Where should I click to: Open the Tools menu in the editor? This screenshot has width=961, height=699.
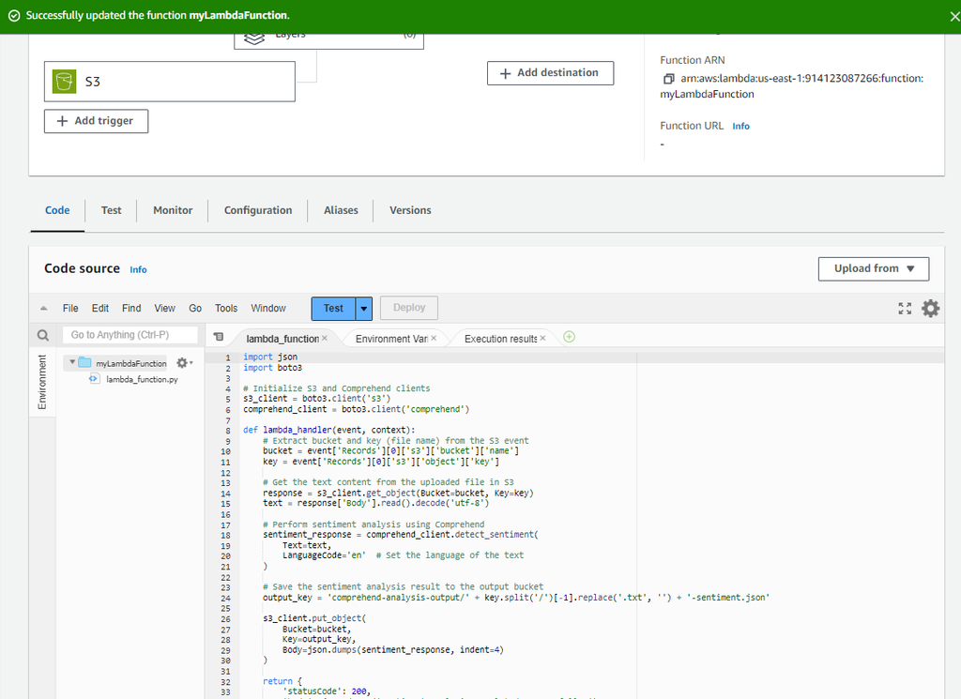225,308
